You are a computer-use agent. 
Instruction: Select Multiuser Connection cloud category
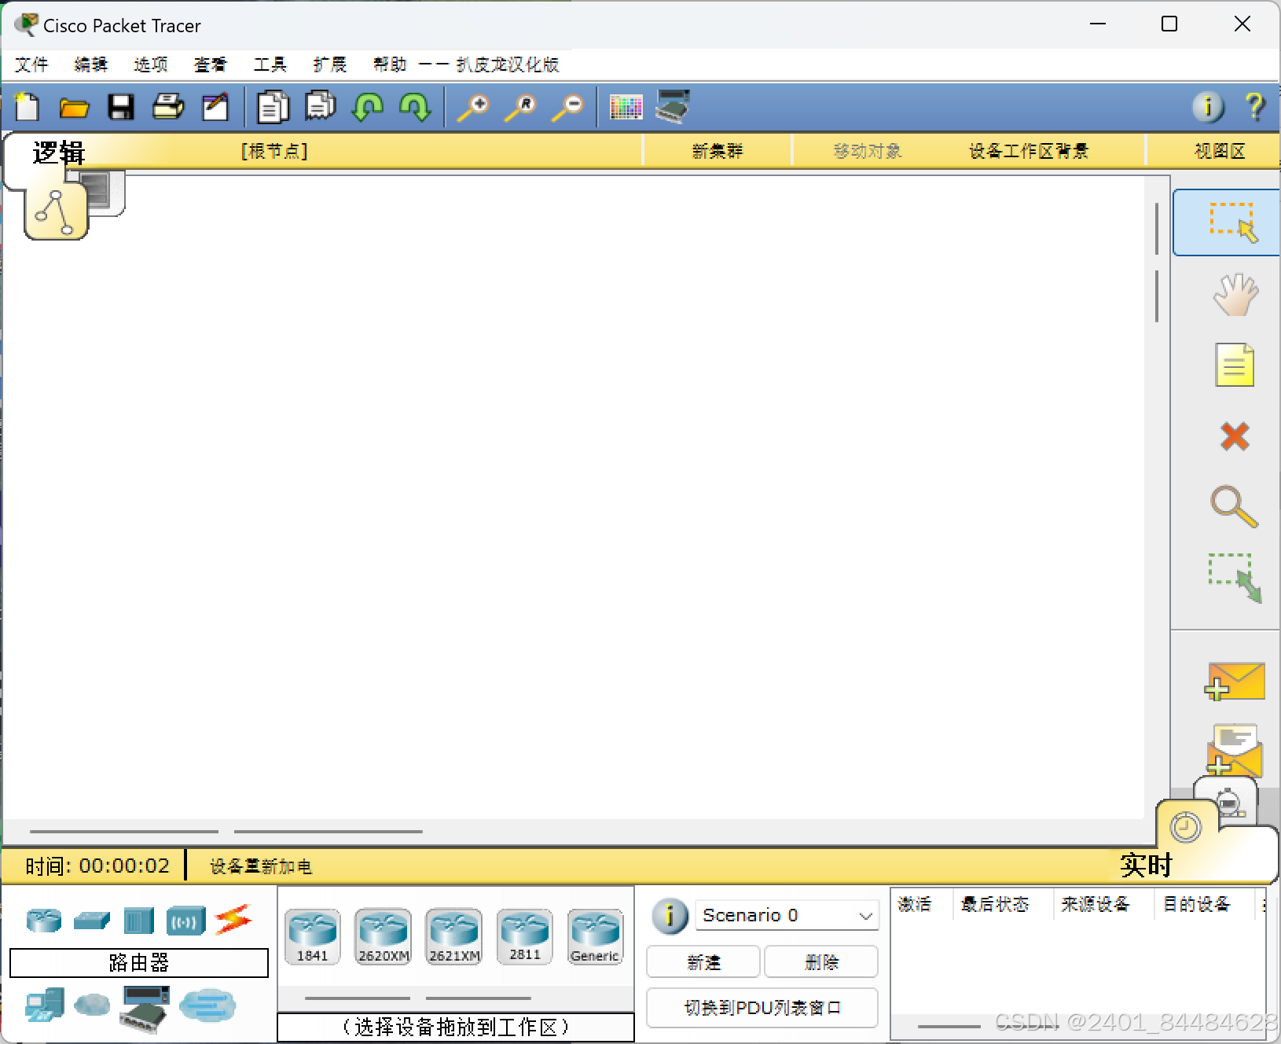click(x=207, y=1005)
